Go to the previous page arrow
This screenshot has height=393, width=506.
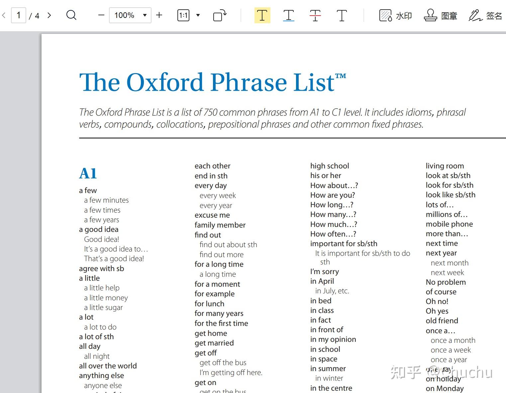pos(4,15)
